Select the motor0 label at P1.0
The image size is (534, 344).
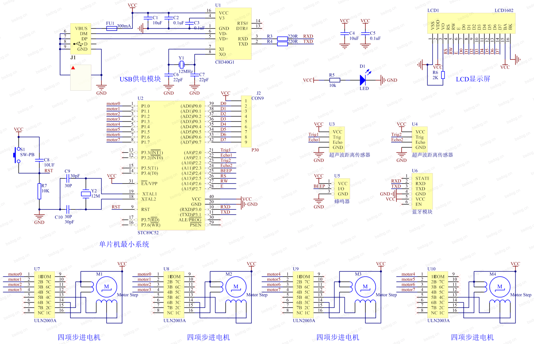[113, 104]
